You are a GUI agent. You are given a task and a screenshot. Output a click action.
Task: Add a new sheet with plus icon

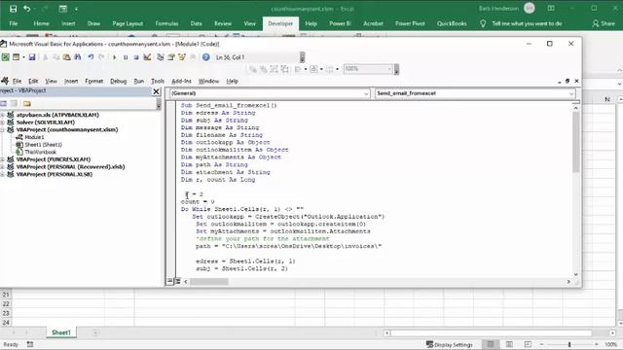(x=95, y=332)
